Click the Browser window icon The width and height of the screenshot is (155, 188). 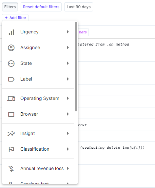(11, 114)
